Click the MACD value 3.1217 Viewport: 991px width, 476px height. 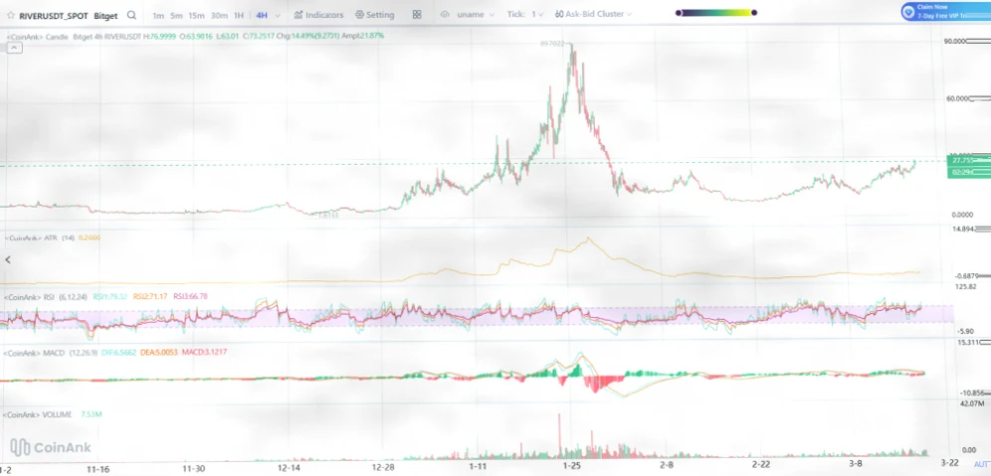(x=205, y=352)
